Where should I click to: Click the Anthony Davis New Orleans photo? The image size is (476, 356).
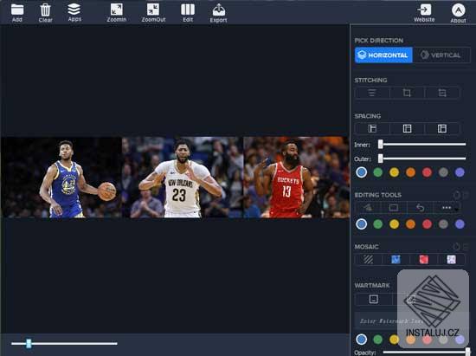183,177
